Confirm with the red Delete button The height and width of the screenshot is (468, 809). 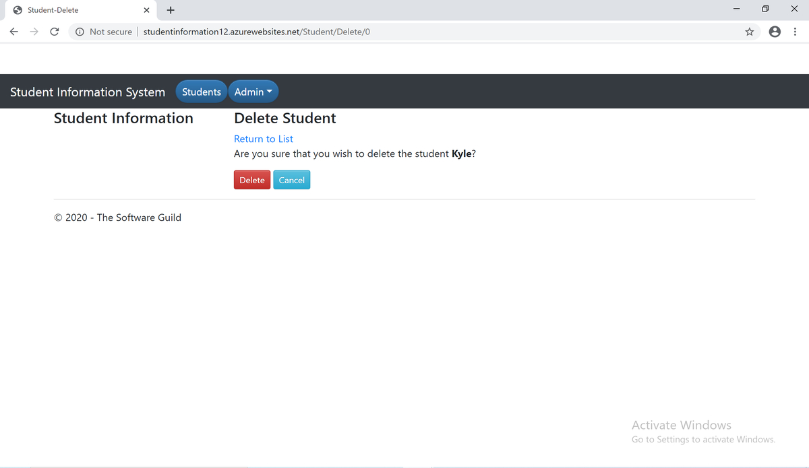(252, 180)
